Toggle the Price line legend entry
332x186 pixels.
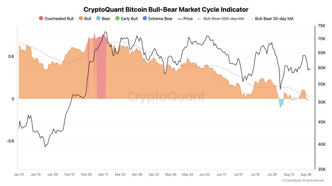point(185,18)
